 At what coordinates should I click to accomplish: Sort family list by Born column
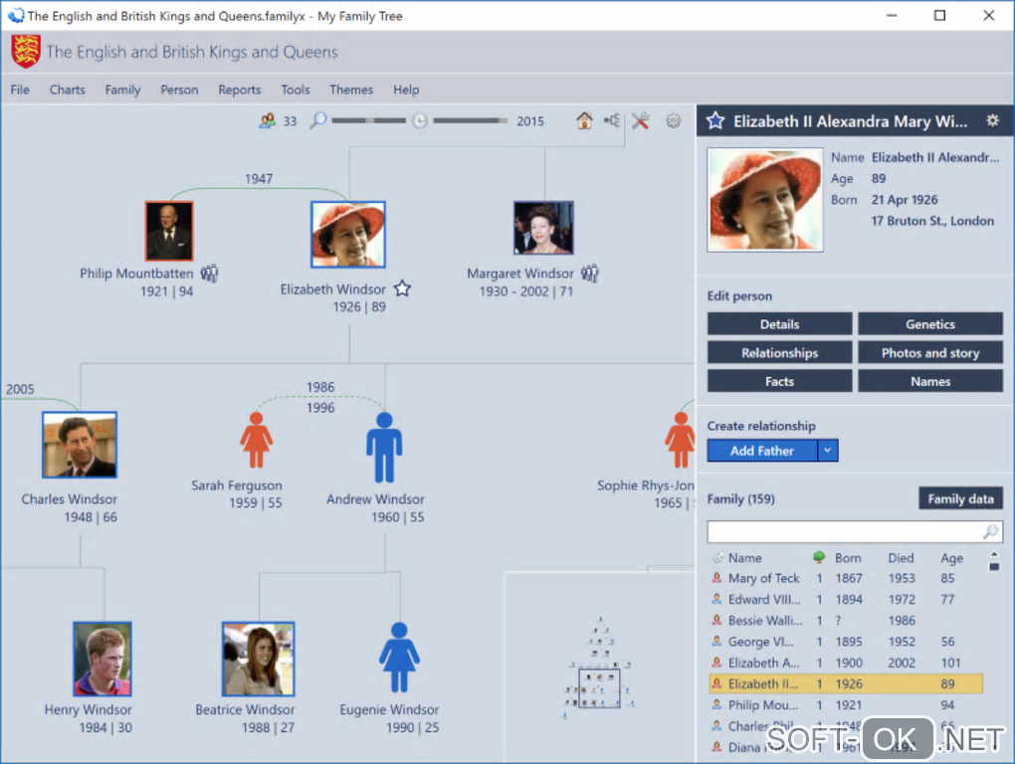pyautogui.click(x=848, y=558)
